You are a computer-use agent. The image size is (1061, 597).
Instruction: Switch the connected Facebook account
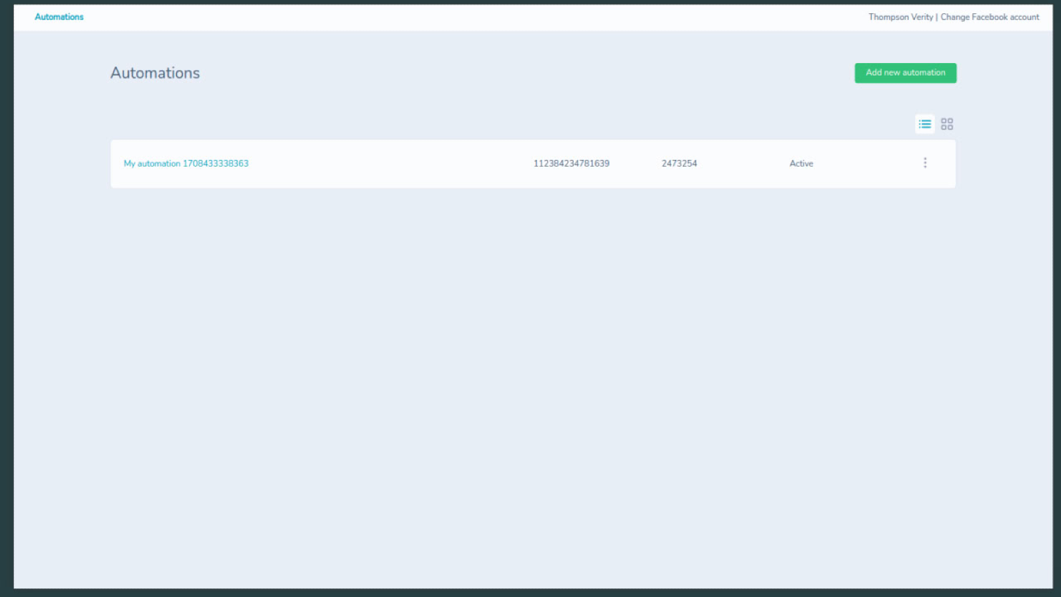[989, 17]
